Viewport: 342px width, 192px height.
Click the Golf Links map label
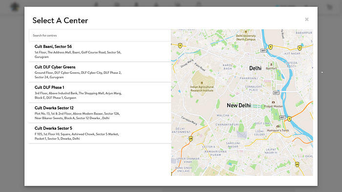pyautogui.click(x=263, y=123)
